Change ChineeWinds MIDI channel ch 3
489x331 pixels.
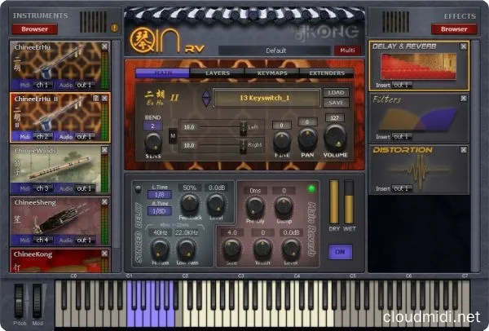click(x=43, y=188)
